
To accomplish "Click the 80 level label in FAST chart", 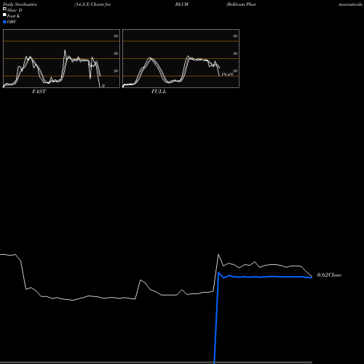I will (x=116, y=36).
